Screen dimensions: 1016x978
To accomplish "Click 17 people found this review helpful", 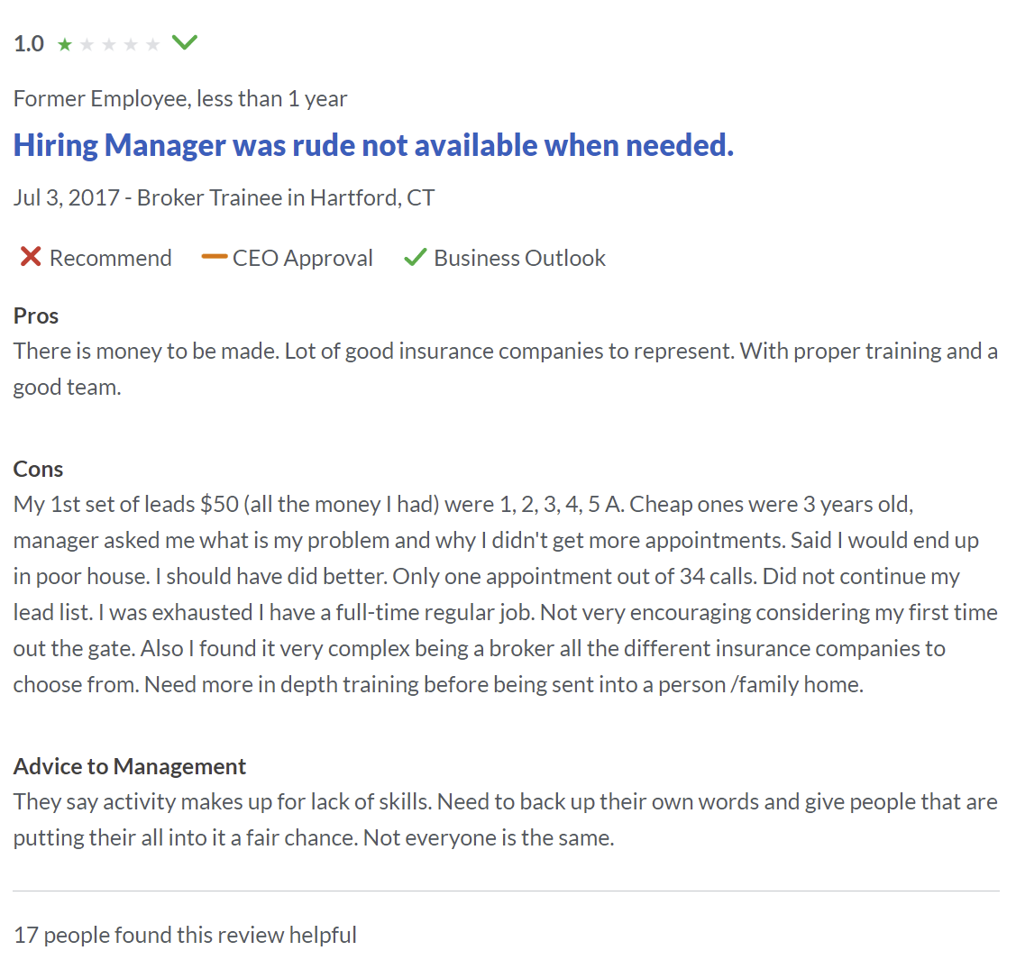I will point(185,935).
